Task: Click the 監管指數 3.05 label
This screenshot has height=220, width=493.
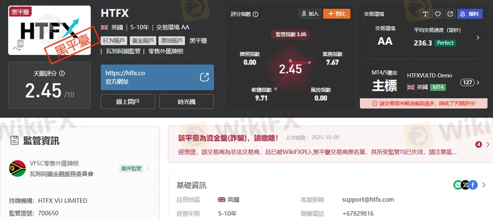Action: pos(291,34)
